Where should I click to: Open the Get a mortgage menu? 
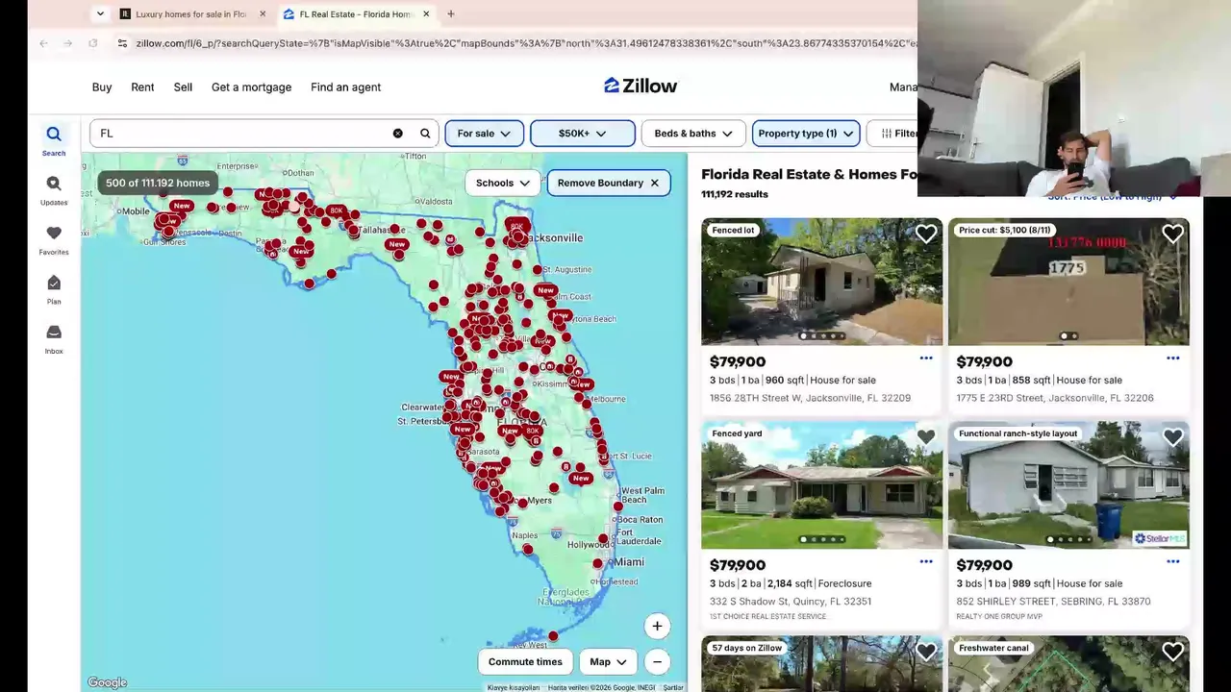tap(251, 87)
